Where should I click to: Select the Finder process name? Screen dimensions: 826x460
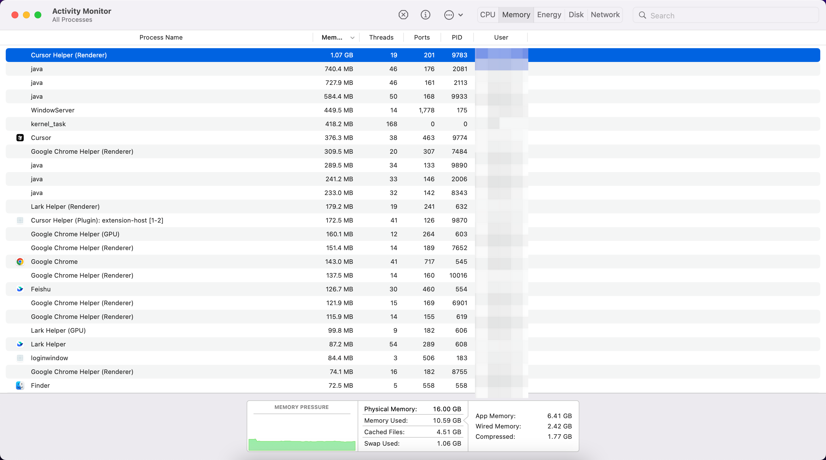(x=40, y=386)
